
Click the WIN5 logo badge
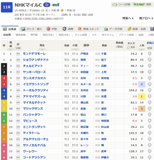[56, 5]
